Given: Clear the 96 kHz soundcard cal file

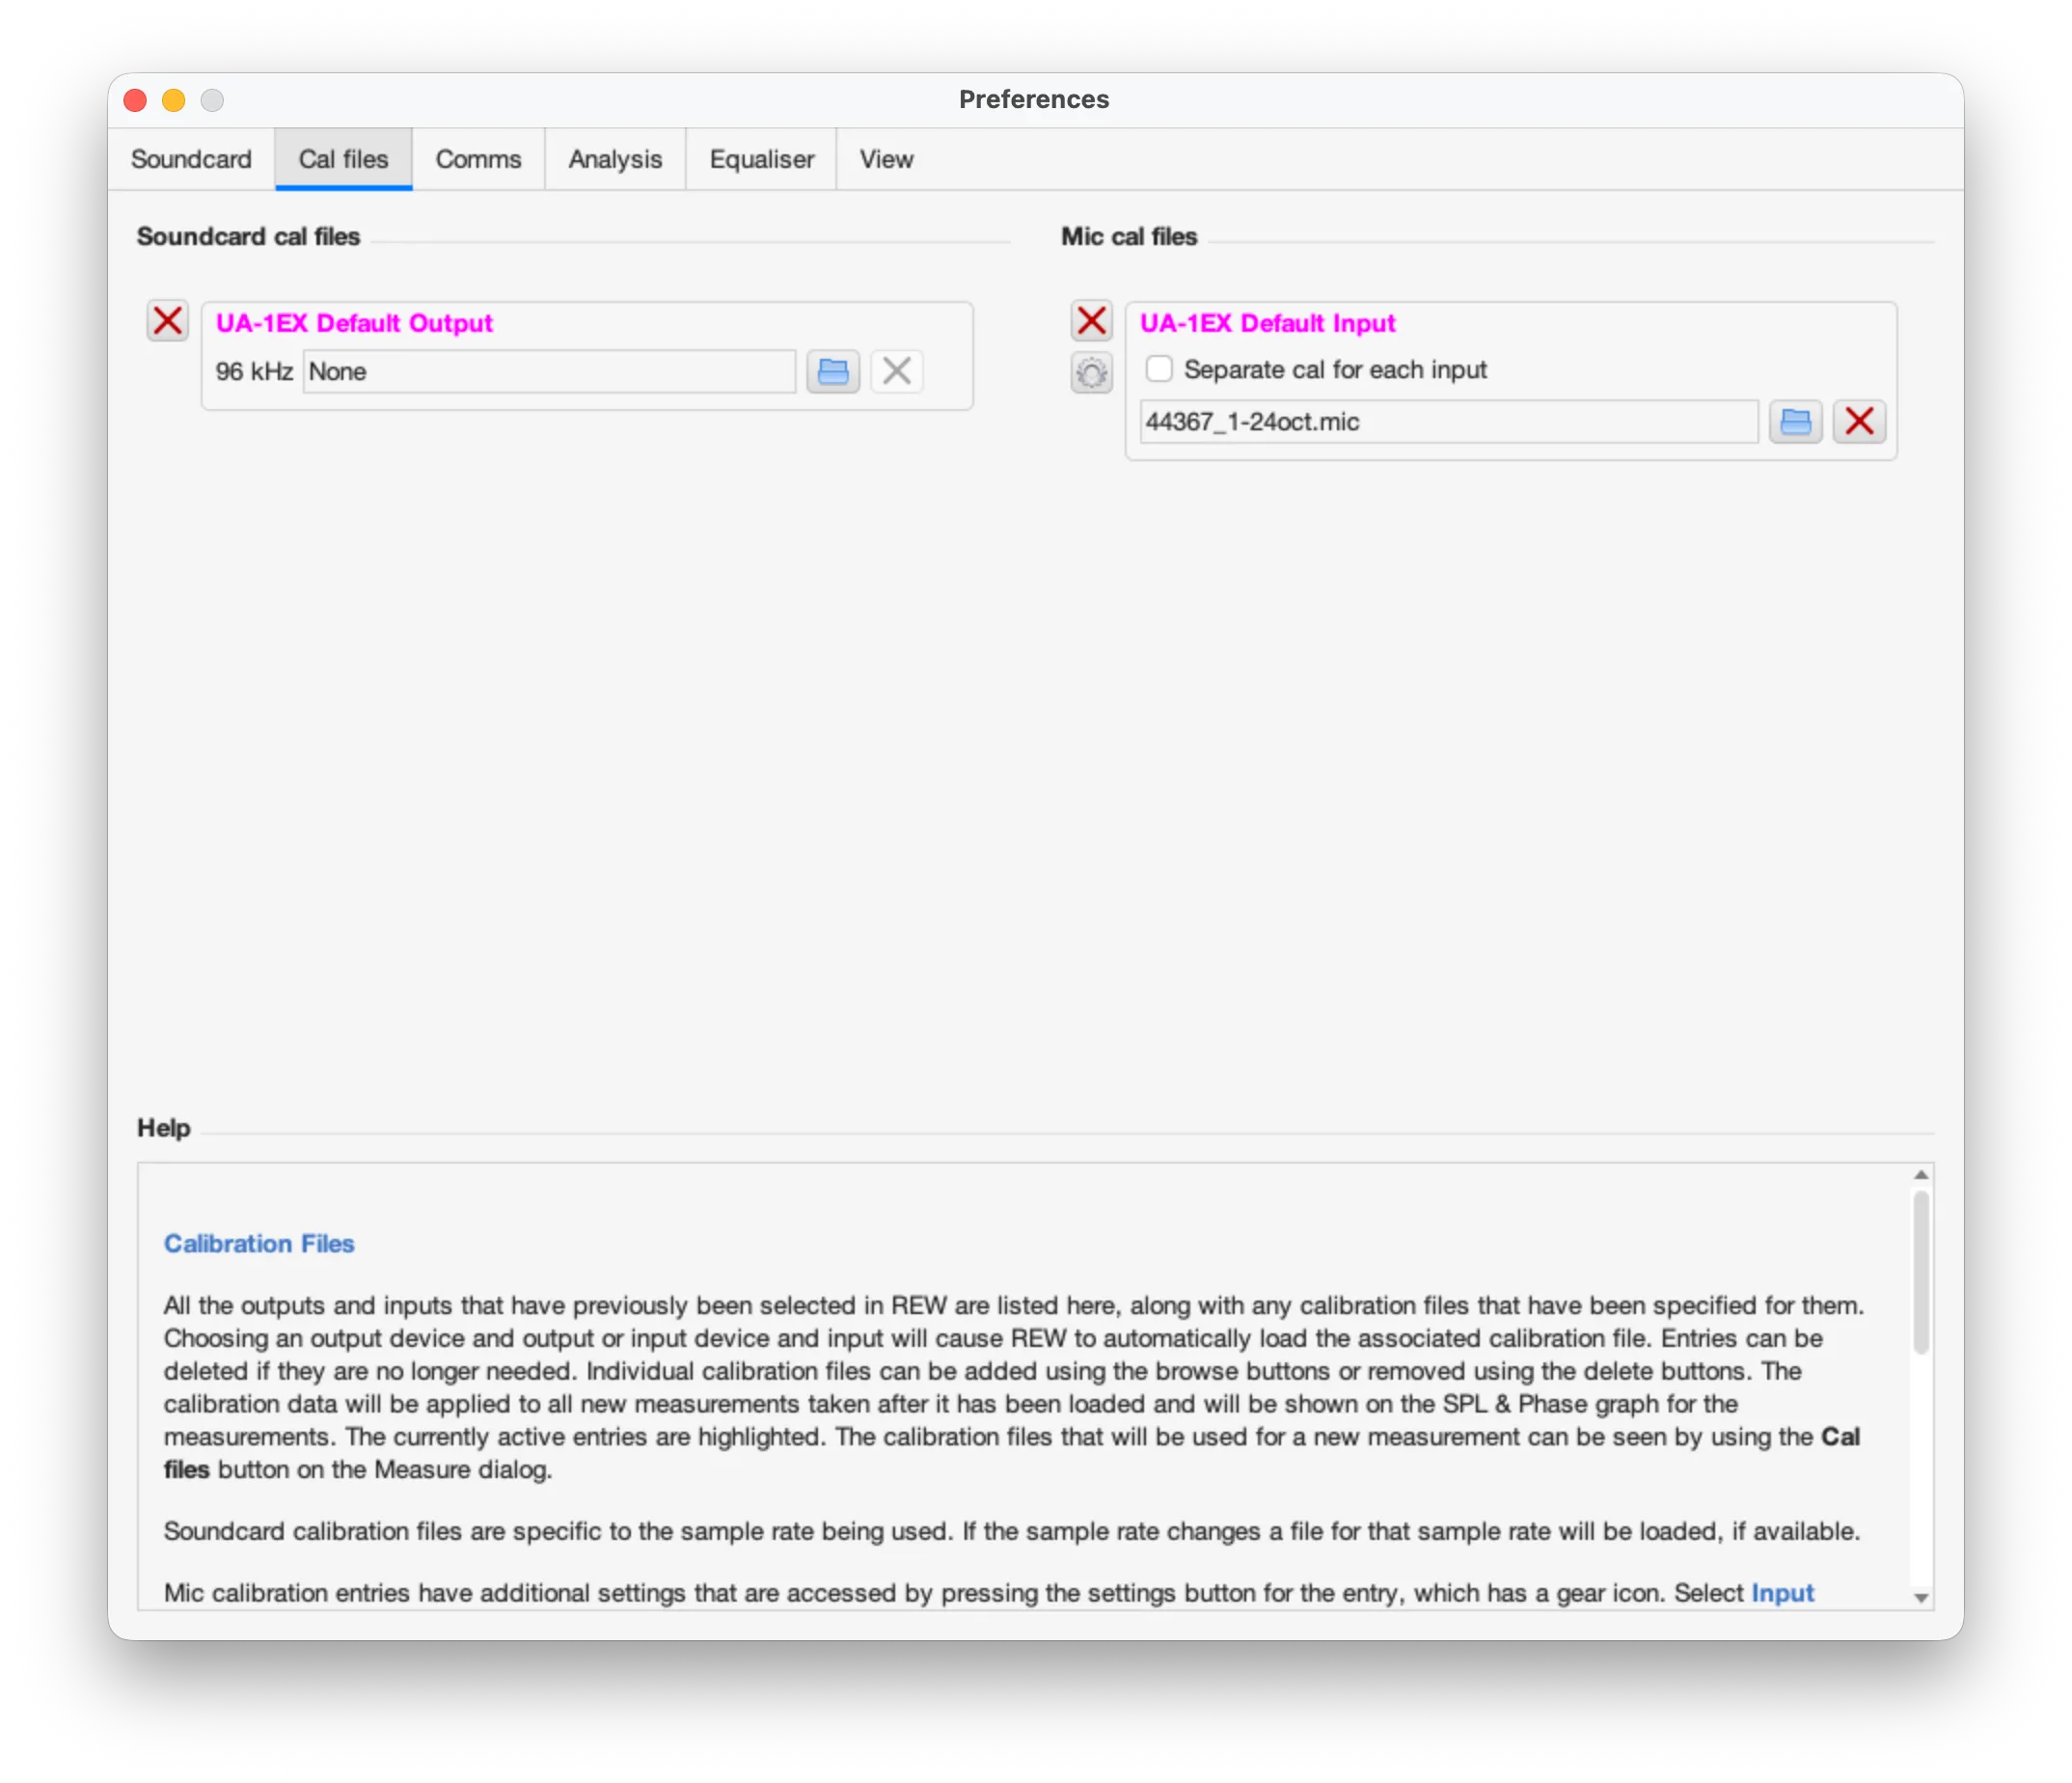Looking at the screenshot, I should coord(897,371).
